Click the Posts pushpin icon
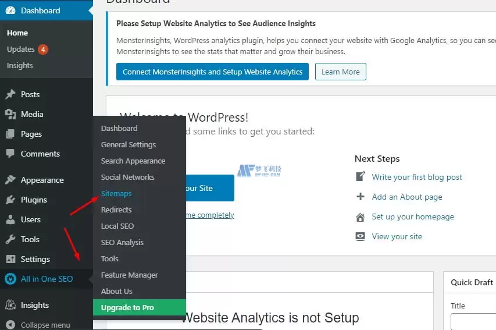This screenshot has height=330, width=496. (x=10, y=94)
